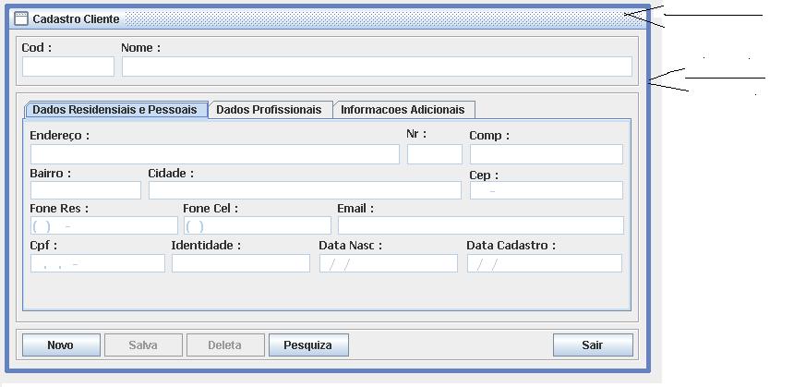Click the Cadastro Cliente window icon

[x=20, y=18]
